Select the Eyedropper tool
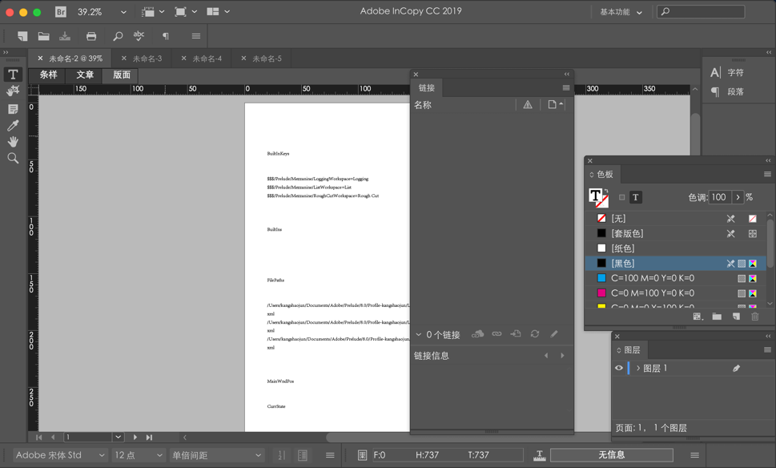776x468 pixels. pos(13,126)
